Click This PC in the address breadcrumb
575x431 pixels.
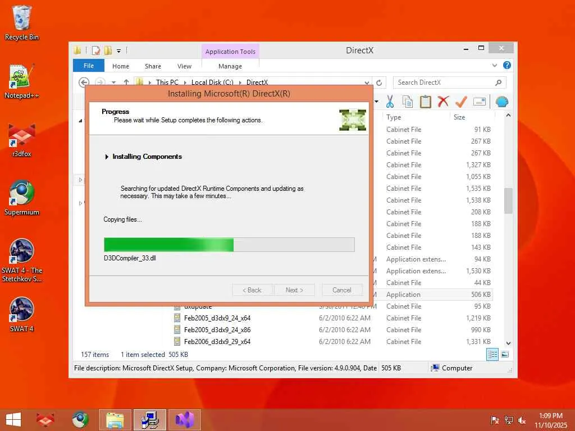[x=167, y=82]
